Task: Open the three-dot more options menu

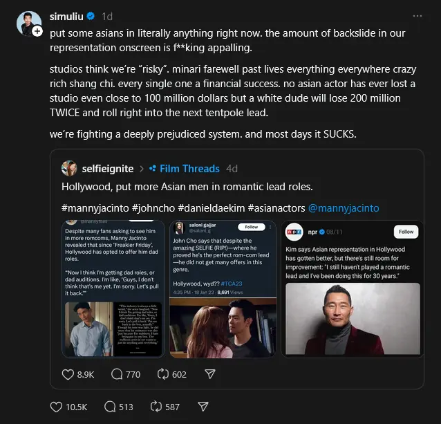Action: (417, 16)
